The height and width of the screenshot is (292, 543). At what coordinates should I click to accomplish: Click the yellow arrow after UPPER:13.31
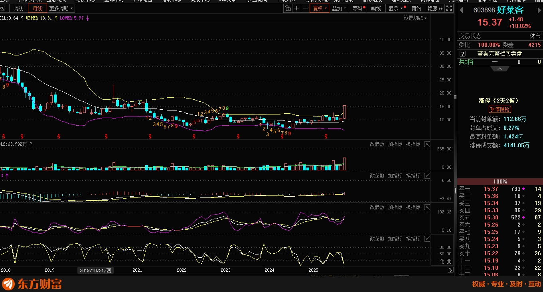pyautogui.click(x=55, y=18)
